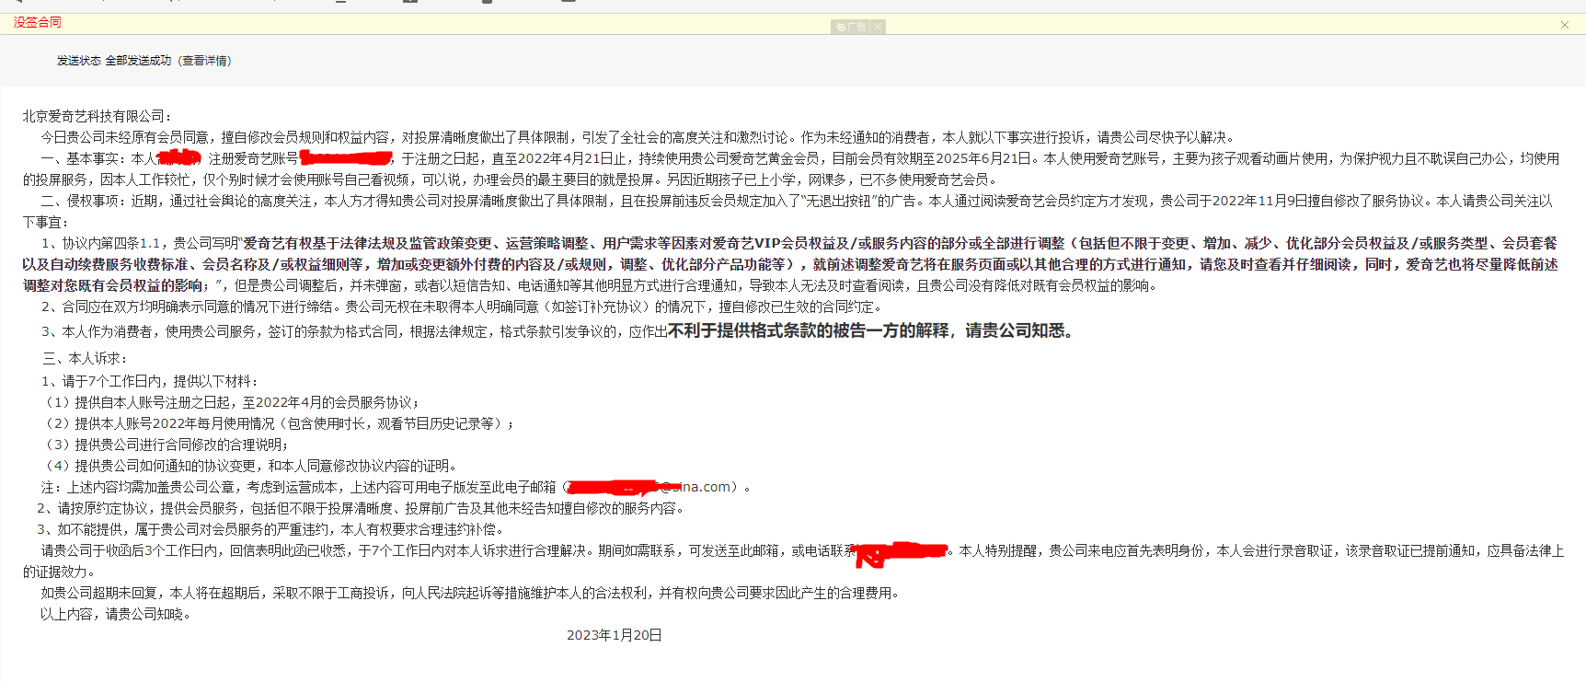The height and width of the screenshot is (682, 1586).
Task: Click the paragraph starting 一、基本事实
Action: (x=791, y=168)
